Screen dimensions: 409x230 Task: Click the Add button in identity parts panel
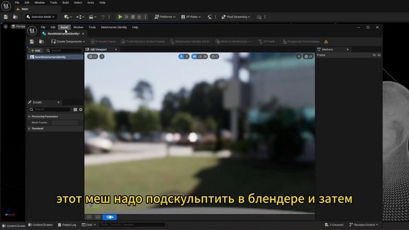36,50
